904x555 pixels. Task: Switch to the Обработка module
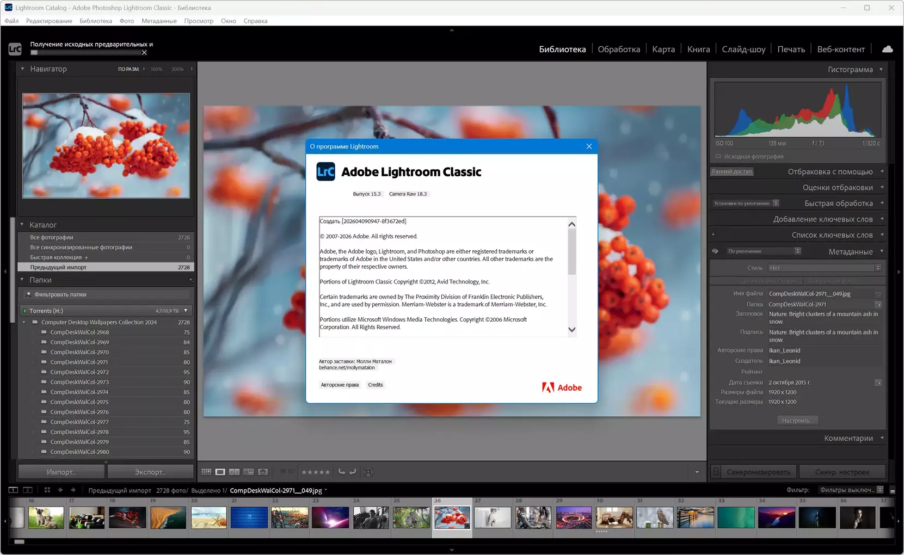pyautogui.click(x=619, y=49)
